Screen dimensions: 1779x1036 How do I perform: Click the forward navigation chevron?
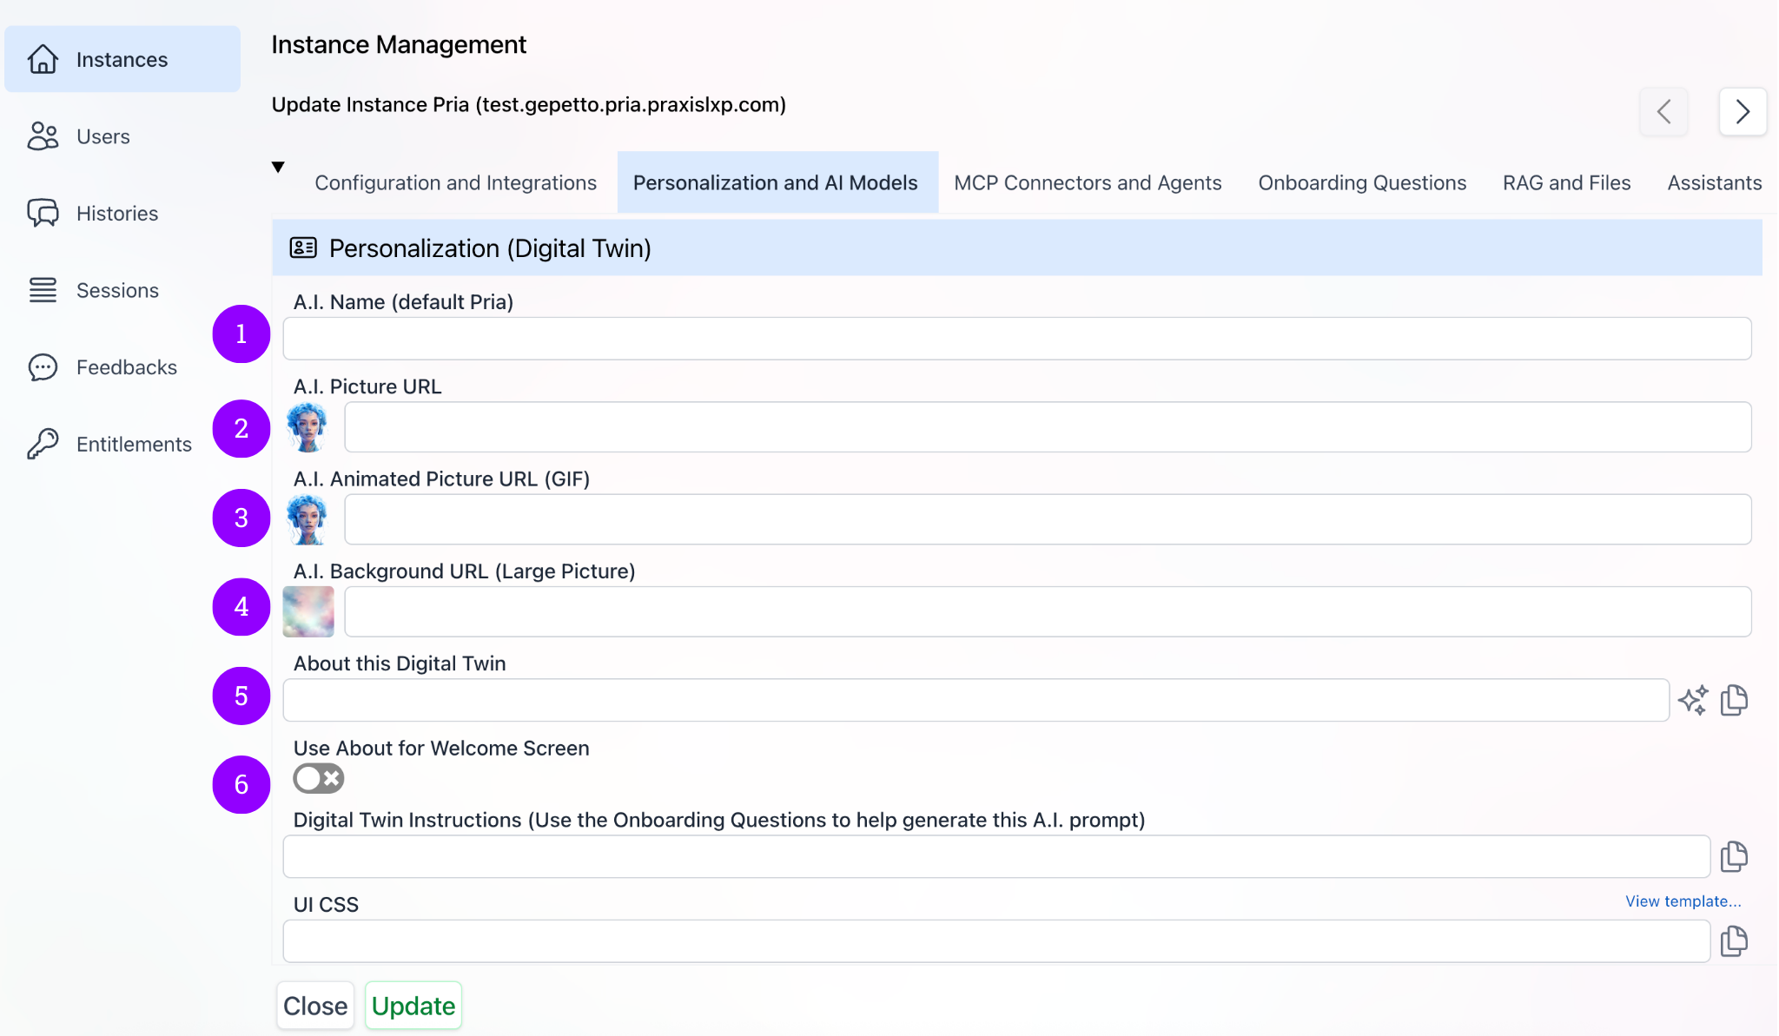1742,111
